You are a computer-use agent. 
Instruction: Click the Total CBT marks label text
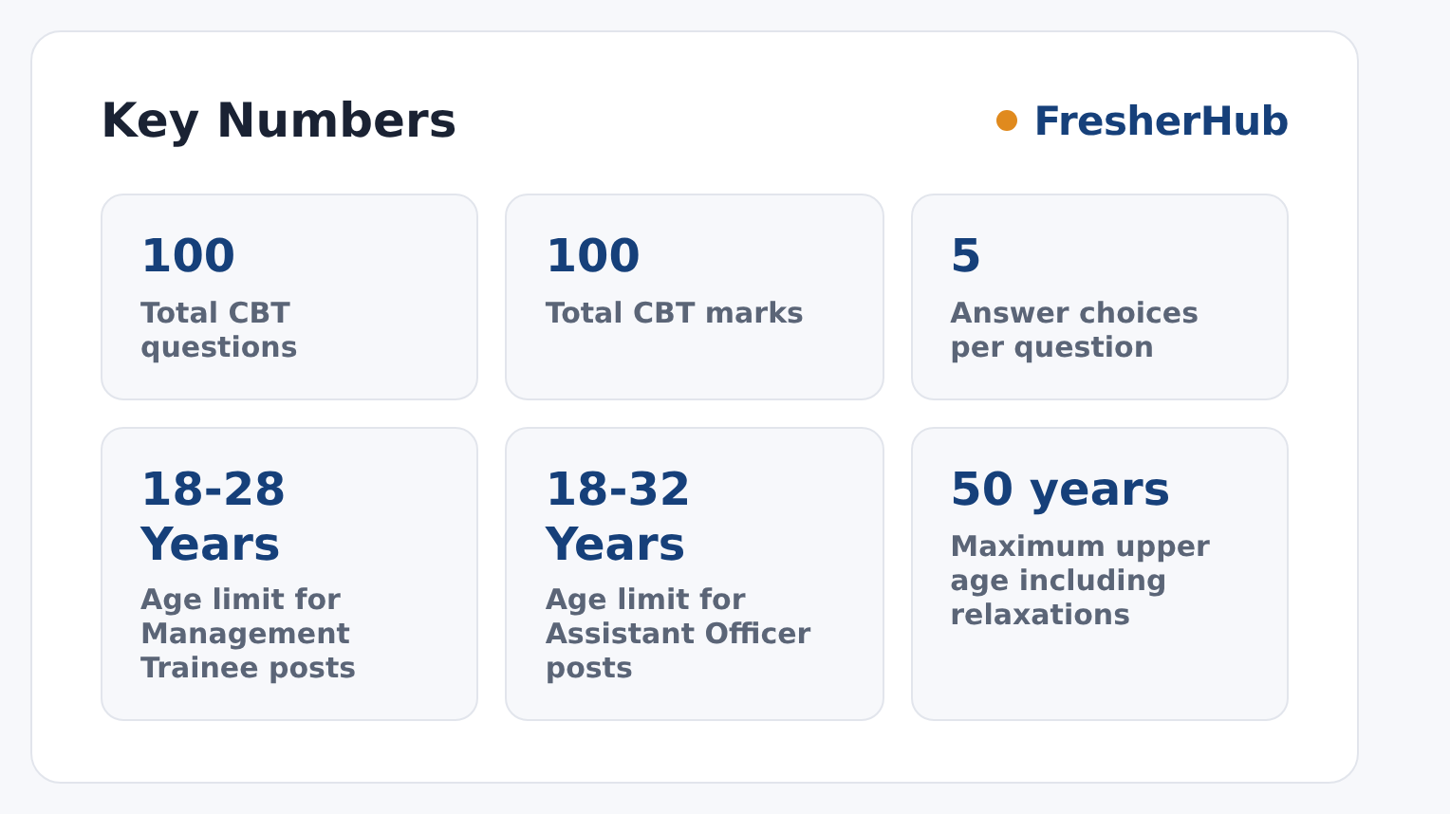click(675, 313)
